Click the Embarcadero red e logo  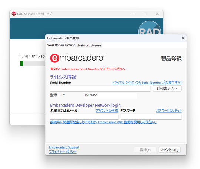(x=54, y=58)
